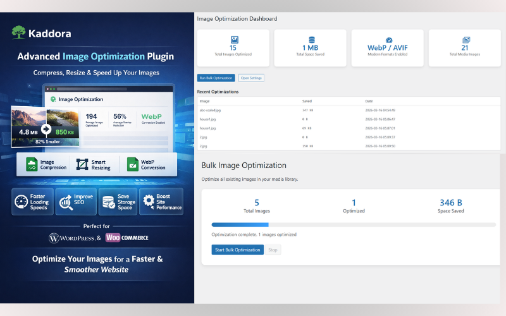Click the green WebP Conversion Enabled text

click(x=152, y=117)
